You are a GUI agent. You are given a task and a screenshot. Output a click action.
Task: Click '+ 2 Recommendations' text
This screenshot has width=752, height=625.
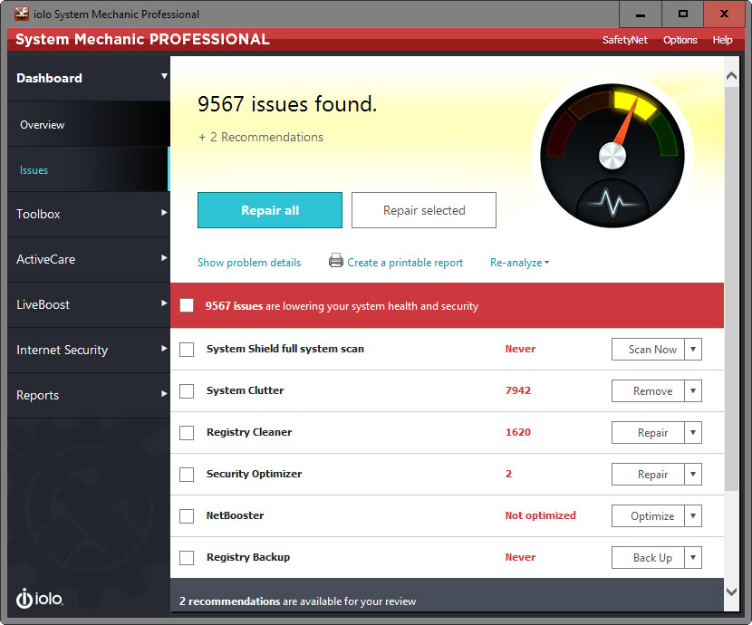(261, 138)
